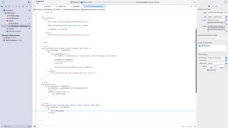This screenshot has width=228, height=128.
Task: Open the Breakpoint navigator
Action: pos(27,6)
